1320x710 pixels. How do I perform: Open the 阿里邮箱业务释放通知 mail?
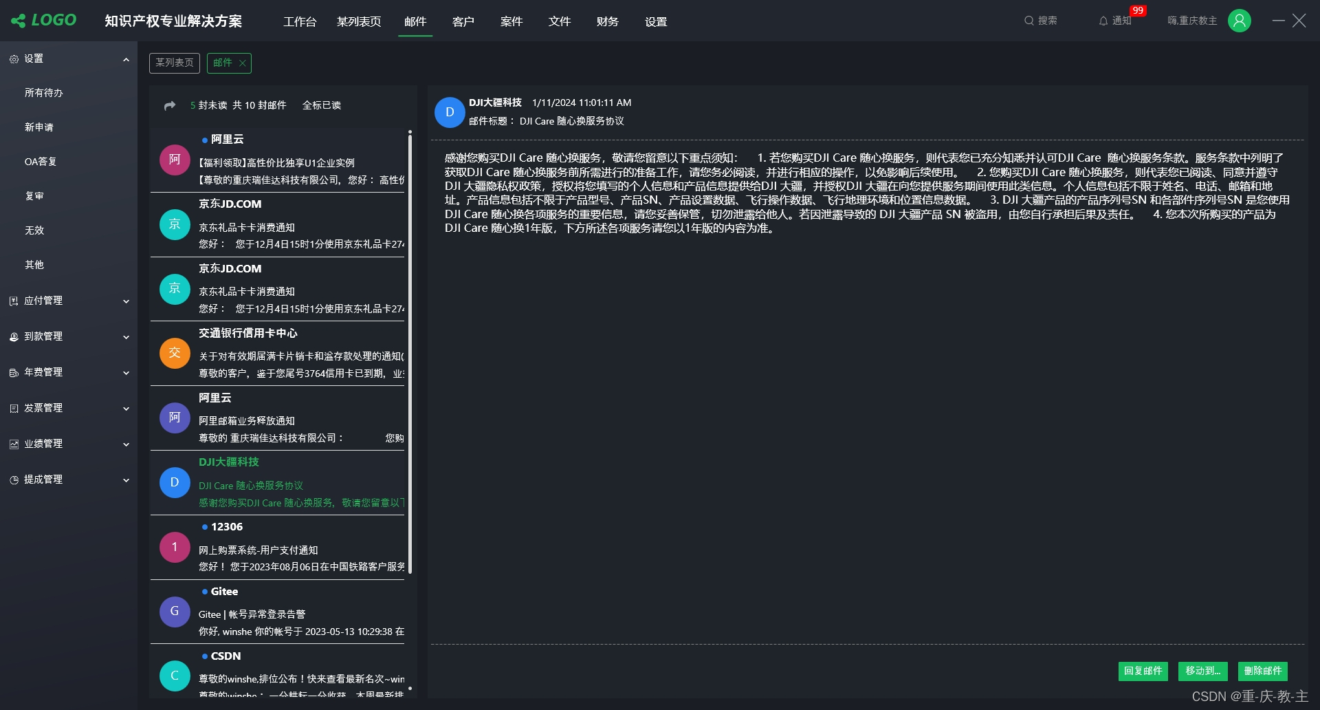(x=278, y=418)
